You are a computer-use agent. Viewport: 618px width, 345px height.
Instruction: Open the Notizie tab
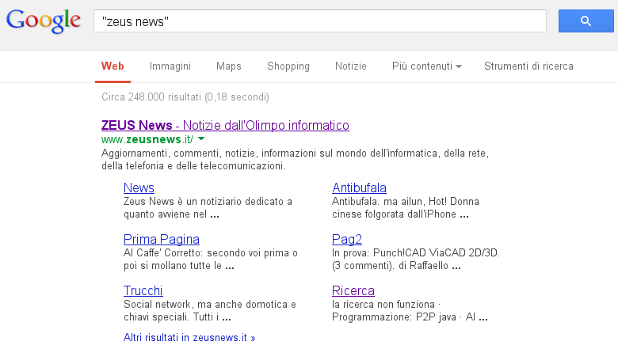pyautogui.click(x=351, y=66)
